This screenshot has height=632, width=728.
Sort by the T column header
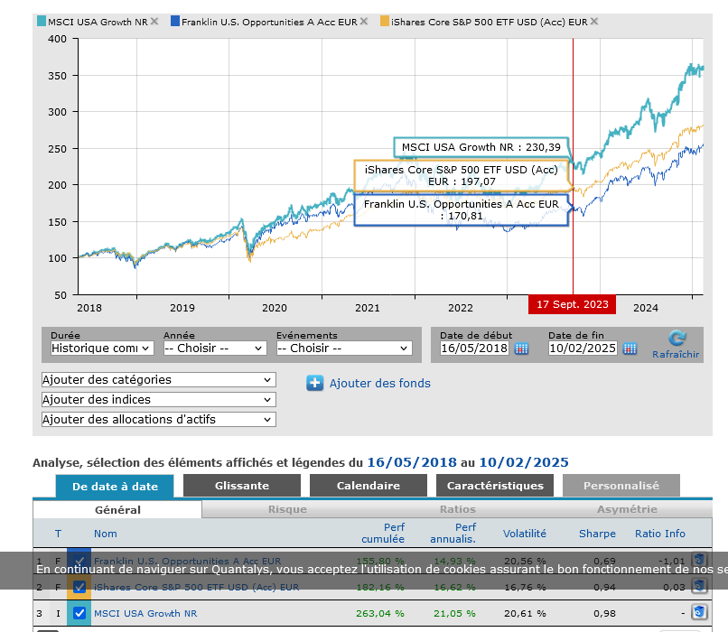pyautogui.click(x=58, y=534)
